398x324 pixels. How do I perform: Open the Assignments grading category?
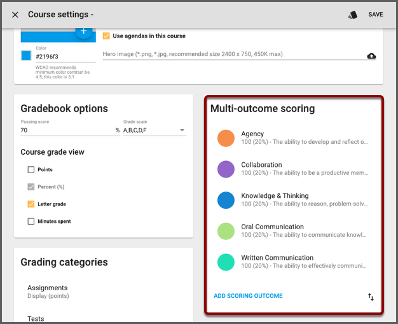[48, 292]
